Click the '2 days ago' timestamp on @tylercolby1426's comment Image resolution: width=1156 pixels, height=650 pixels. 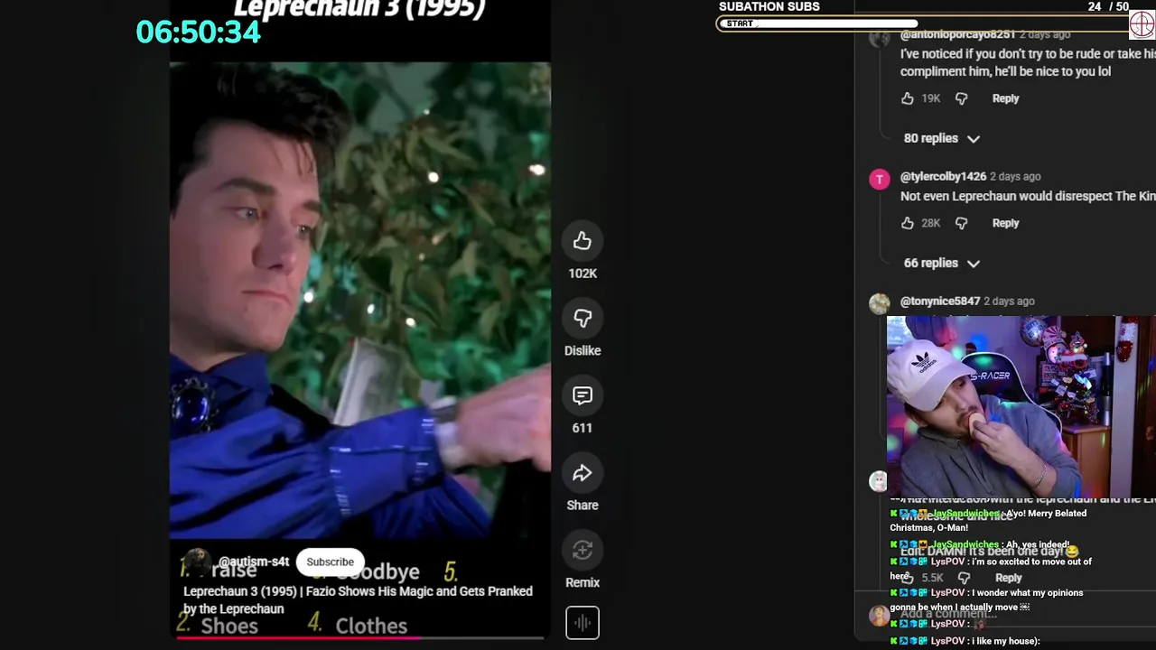tap(1015, 176)
